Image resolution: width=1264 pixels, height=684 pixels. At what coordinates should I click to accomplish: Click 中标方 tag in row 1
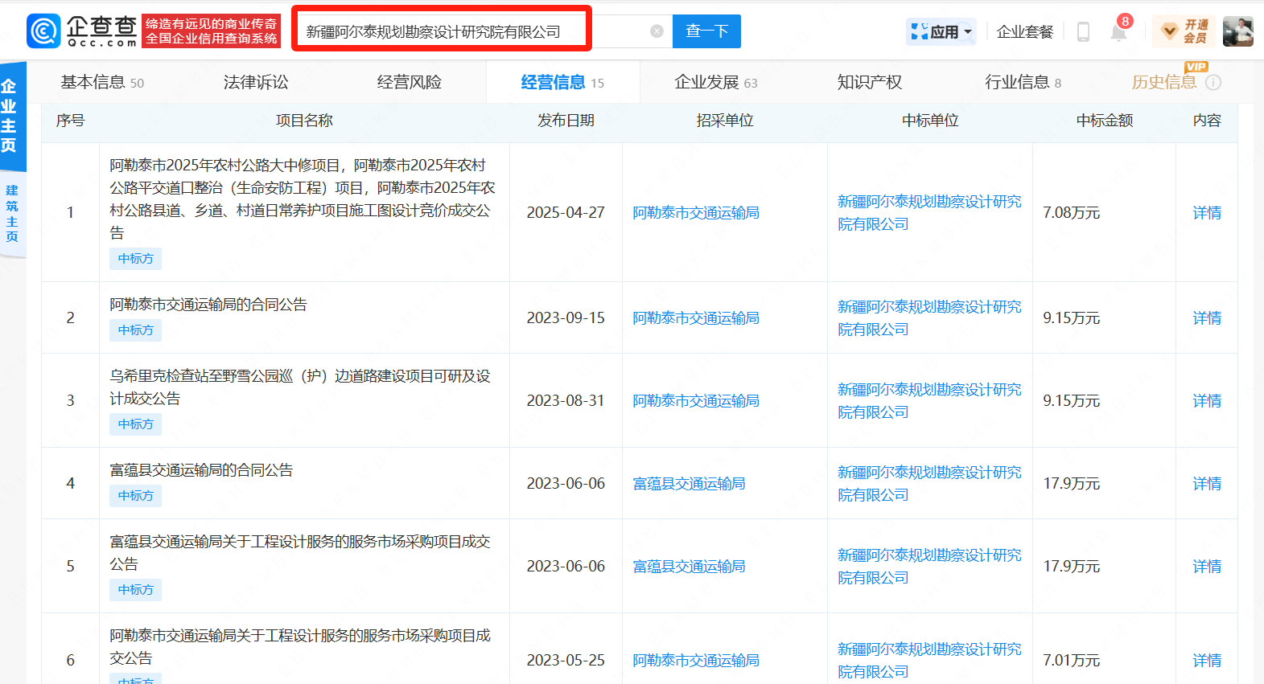pos(135,258)
